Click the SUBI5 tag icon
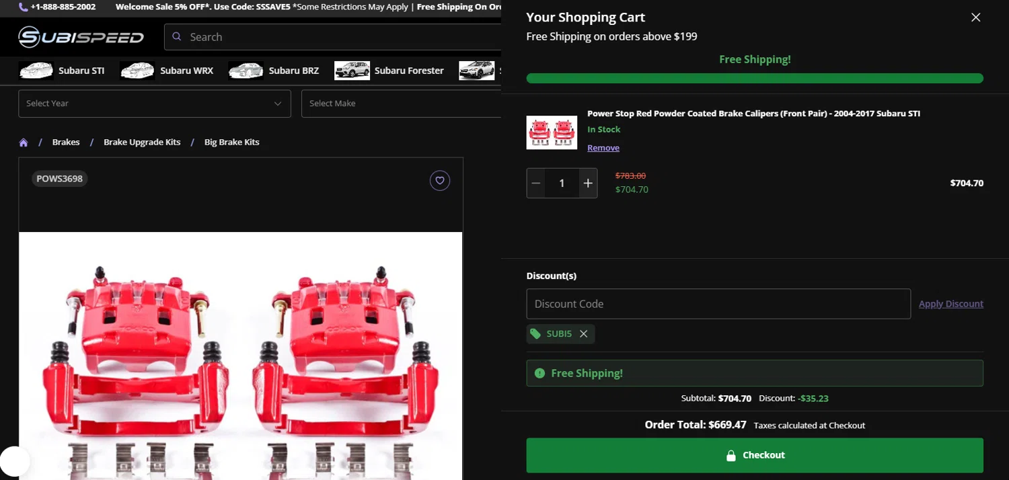 click(x=535, y=334)
